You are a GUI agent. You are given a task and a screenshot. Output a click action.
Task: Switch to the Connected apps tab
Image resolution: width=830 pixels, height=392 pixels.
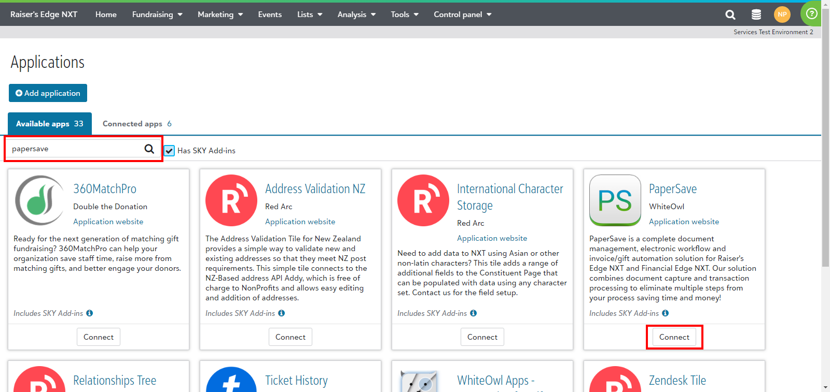coord(137,124)
